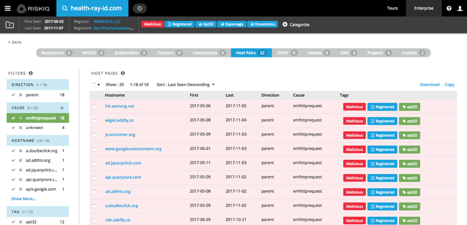Image resolution: width=467 pixels, height=225 pixels.
Task: Show info about Host Pairs heading
Action: 123,73
